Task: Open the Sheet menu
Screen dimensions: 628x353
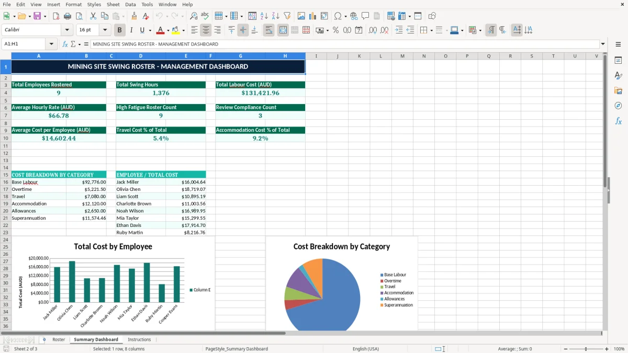Action: tap(113, 4)
